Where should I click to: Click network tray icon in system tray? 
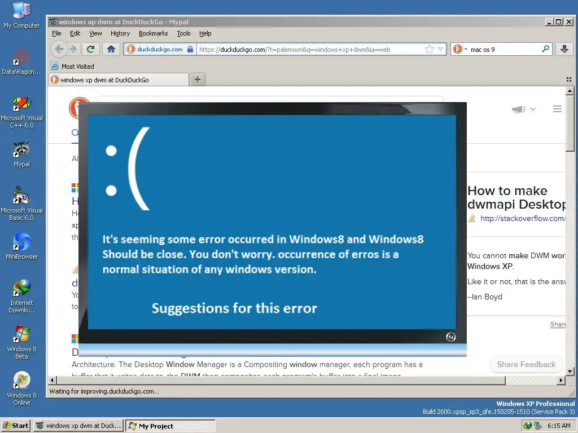pyautogui.click(x=528, y=426)
